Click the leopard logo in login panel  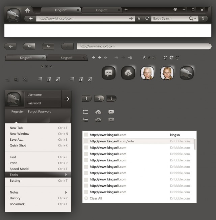[x=14, y=99]
